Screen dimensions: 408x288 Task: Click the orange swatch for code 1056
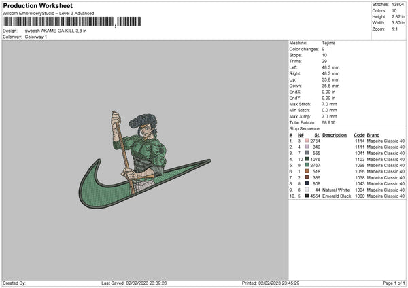tap(307, 171)
